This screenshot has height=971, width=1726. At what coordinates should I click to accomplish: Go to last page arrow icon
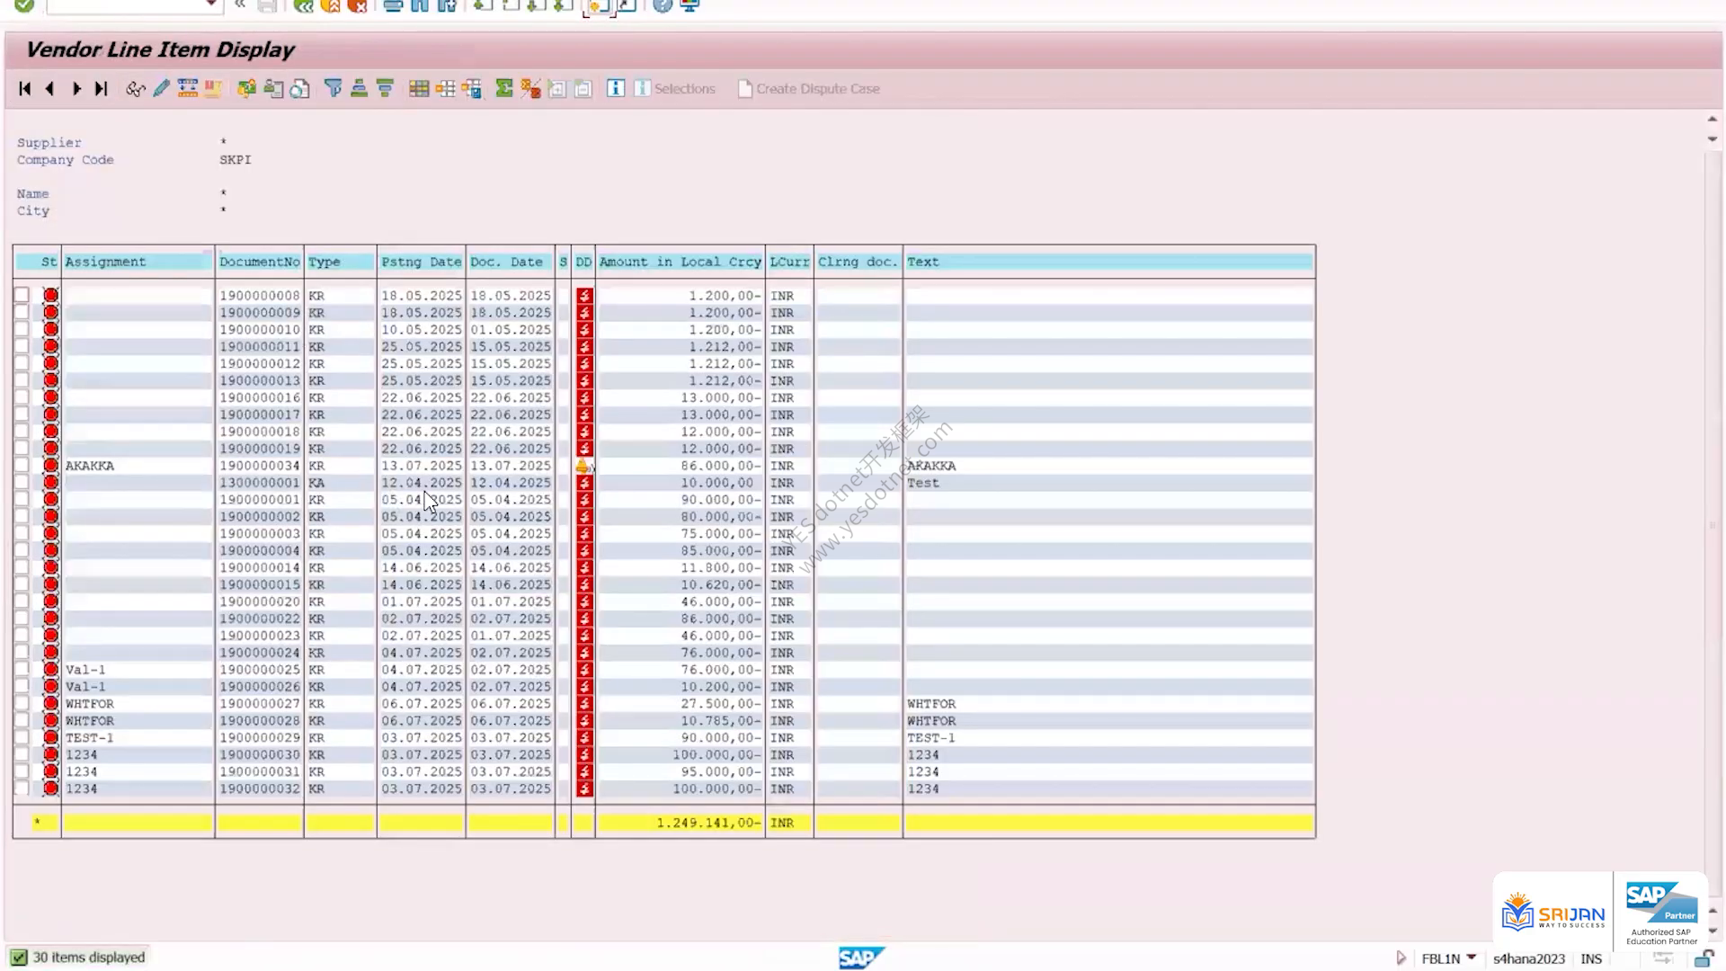pyautogui.click(x=102, y=88)
